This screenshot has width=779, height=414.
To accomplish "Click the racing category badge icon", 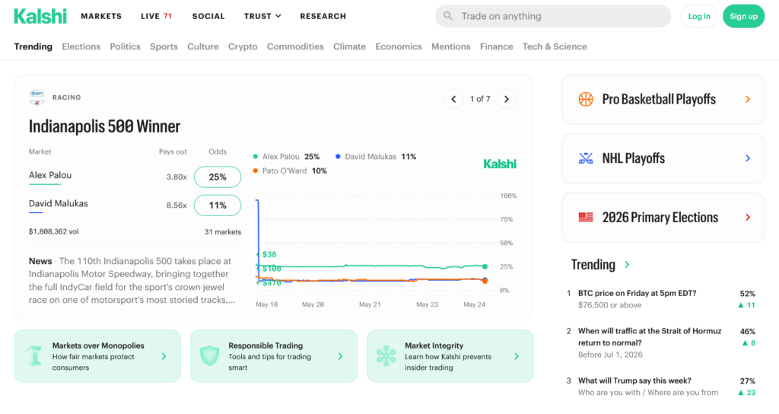I will pos(37,97).
